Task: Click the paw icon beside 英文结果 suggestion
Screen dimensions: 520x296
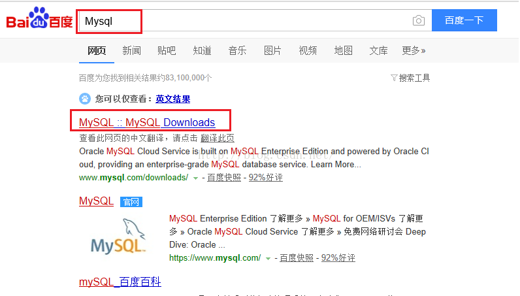Action: click(85, 99)
